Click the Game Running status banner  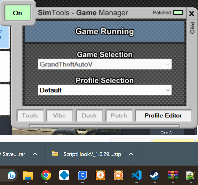coord(104,31)
